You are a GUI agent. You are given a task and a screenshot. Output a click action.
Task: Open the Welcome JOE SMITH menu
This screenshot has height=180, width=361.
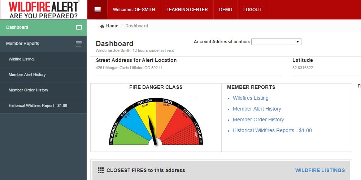point(134,10)
